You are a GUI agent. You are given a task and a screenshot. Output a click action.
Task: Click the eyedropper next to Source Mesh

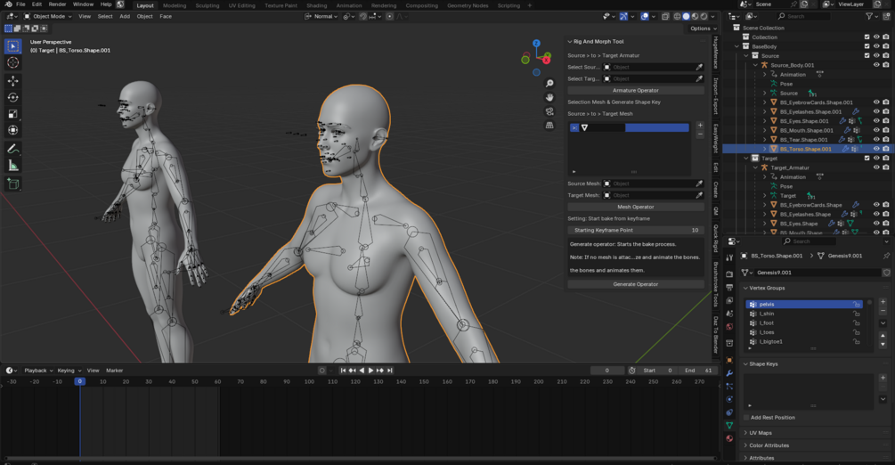point(699,184)
